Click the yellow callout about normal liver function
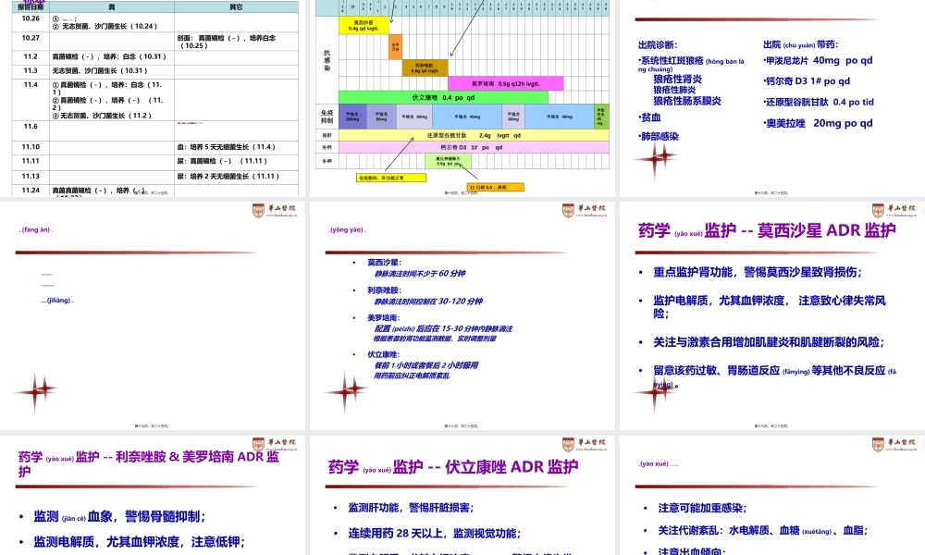925x555 pixels. 390,178
